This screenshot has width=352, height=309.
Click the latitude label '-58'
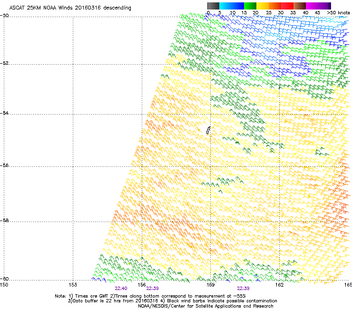pyautogui.click(x=4, y=221)
